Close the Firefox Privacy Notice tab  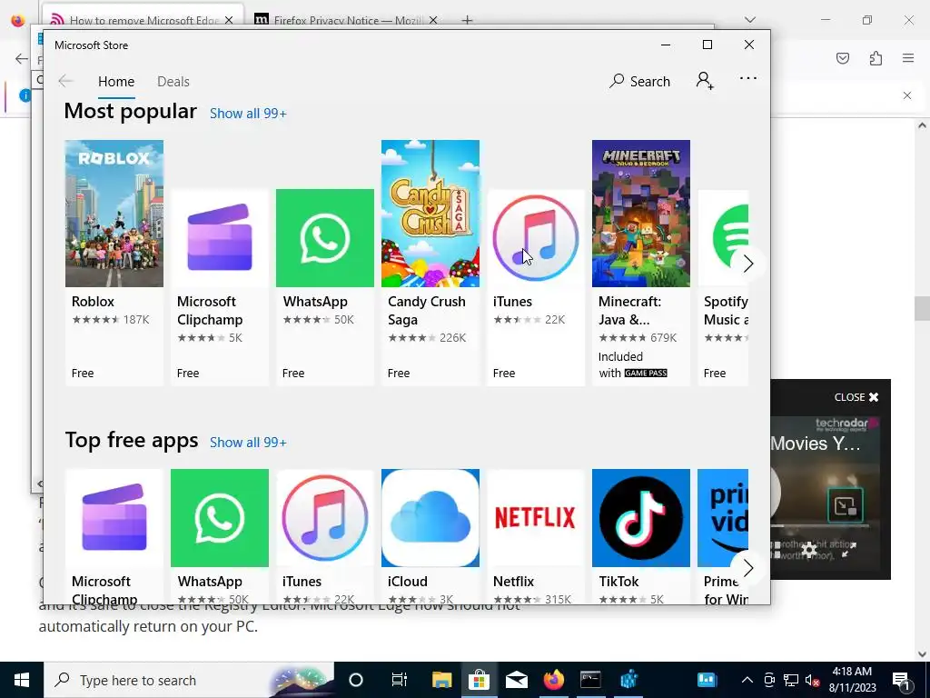[x=433, y=20]
